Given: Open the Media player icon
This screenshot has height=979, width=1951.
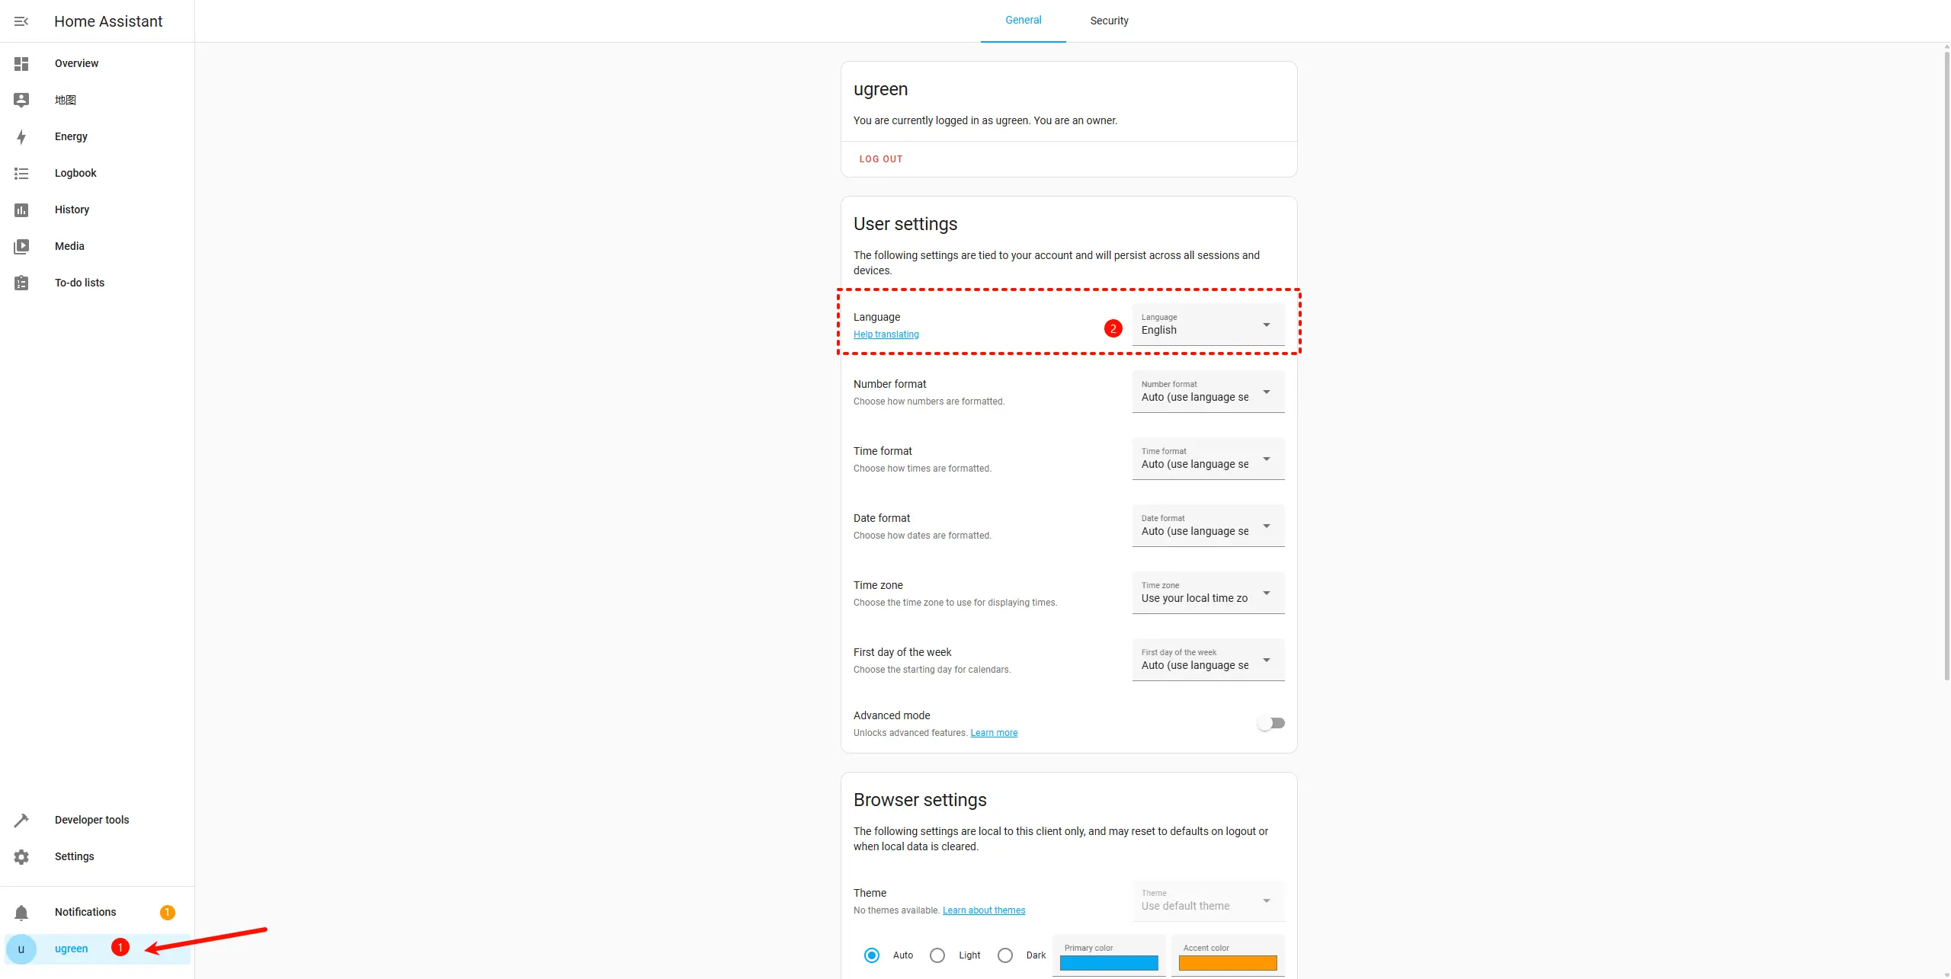Looking at the screenshot, I should [21, 247].
